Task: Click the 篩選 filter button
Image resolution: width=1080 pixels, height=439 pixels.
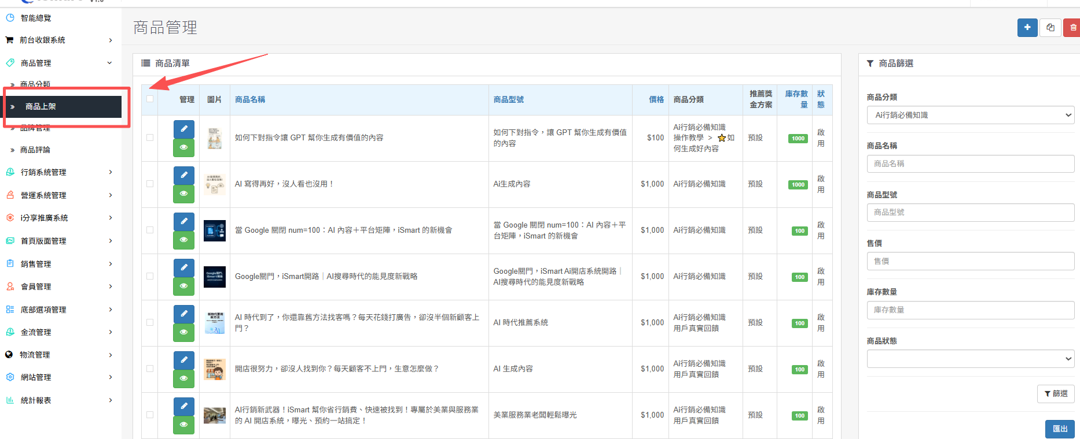Action: click(x=1056, y=393)
